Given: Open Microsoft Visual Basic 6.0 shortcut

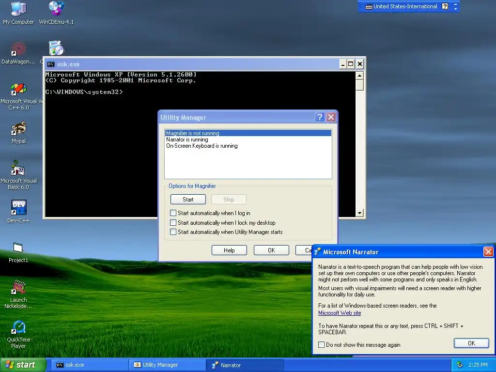Looking at the screenshot, I should tap(18, 174).
